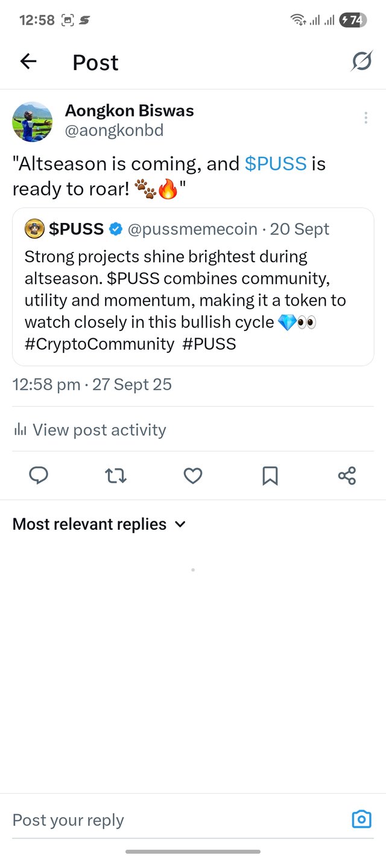This screenshot has height=859, width=386.
Task: Open the three-dot post options menu
Action: point(365,118)
